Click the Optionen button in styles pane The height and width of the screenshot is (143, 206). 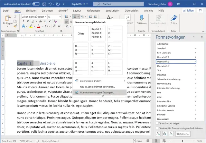[182, 134]
